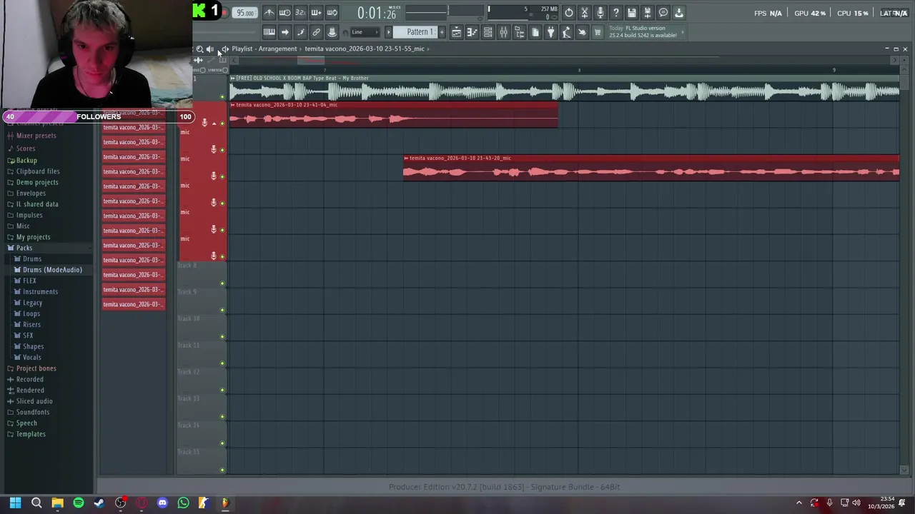This screenshot has width=915, height=514.
Task: Show hidden system tray icons chevron
Action: (798, 503)
